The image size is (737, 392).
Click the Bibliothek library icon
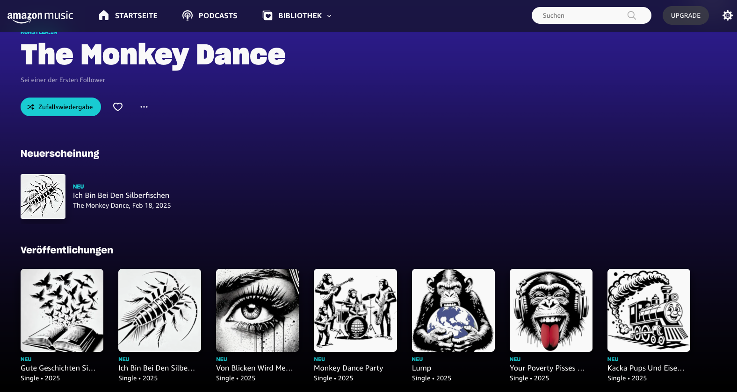click(267, 15)
